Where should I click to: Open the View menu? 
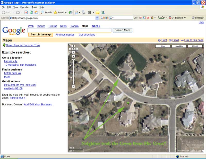15,7
